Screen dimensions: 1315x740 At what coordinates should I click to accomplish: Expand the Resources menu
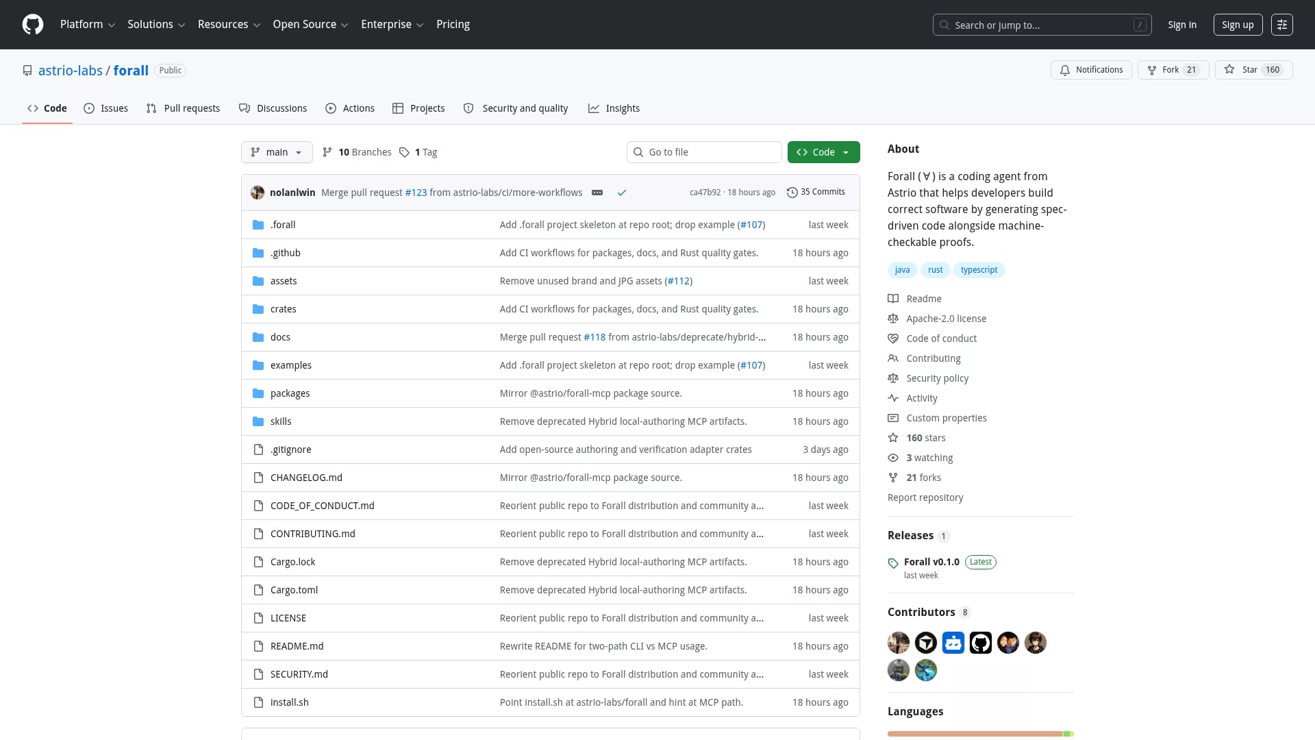pos(229,25)
